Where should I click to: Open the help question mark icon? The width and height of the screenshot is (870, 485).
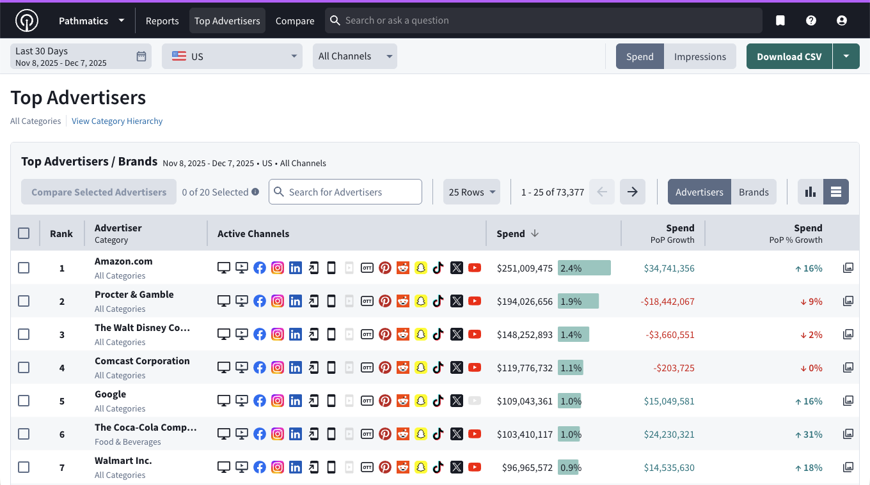[x=811, y=20]
